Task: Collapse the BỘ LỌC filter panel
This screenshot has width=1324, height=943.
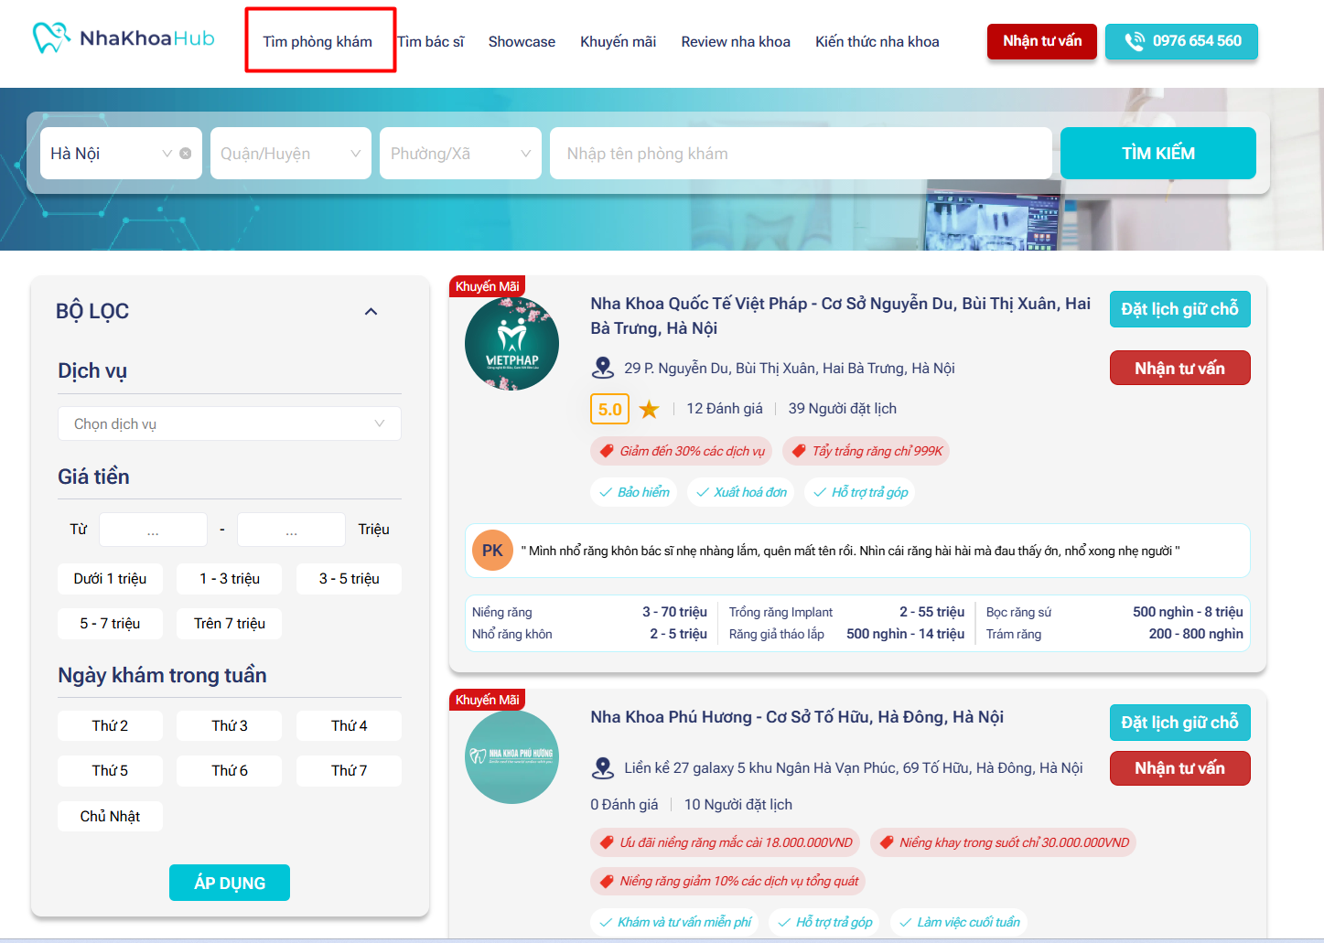Action: (x=371, y=312)
